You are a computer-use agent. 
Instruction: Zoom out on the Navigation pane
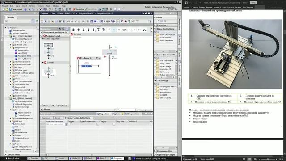(63, 29)
